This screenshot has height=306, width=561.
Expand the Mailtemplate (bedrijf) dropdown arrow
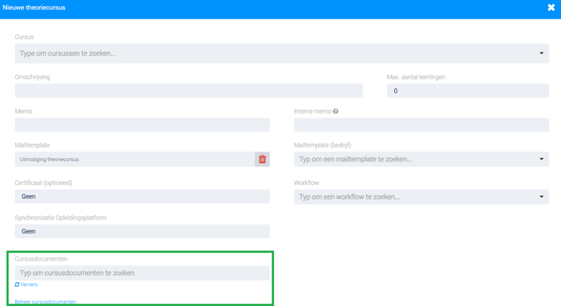click(x=541, y=159)
